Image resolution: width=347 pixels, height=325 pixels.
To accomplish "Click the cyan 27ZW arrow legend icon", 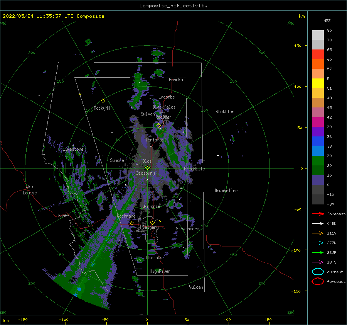I will coord(318,243).
